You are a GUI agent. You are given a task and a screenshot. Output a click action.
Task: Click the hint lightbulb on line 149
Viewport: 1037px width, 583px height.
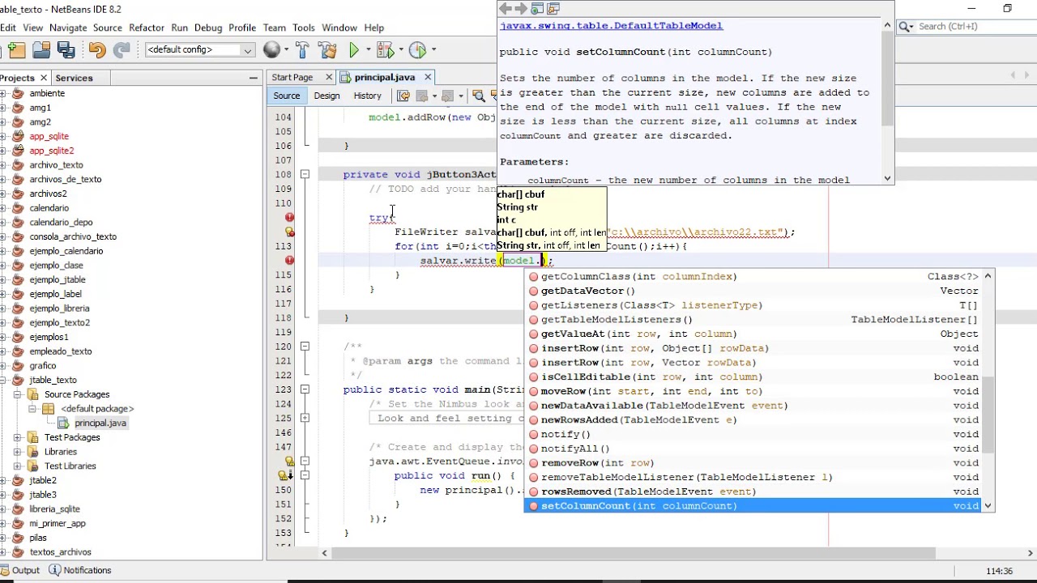284,475
